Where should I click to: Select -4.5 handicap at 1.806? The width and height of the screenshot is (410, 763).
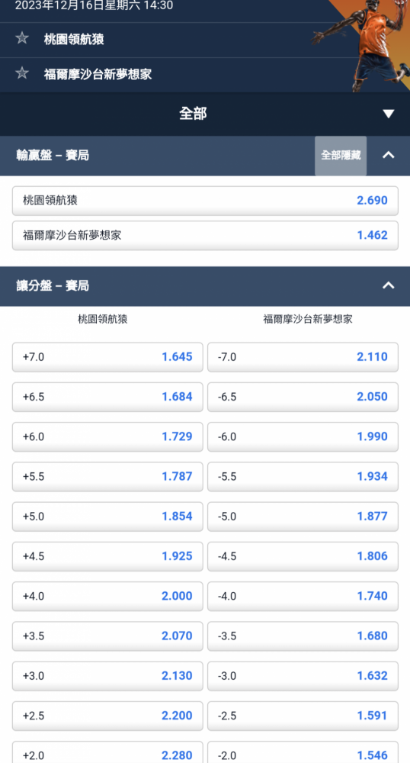303,557
